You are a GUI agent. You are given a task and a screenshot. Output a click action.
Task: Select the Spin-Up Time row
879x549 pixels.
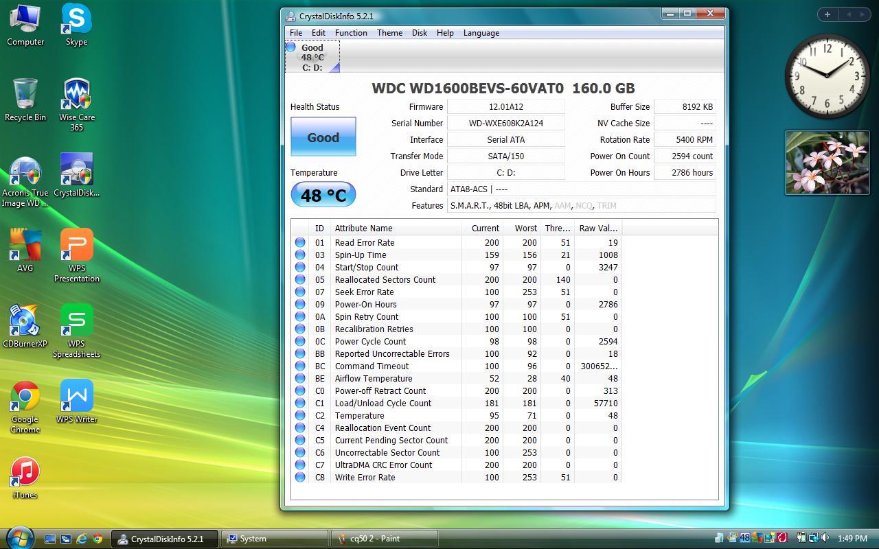(x=457, y=255)
